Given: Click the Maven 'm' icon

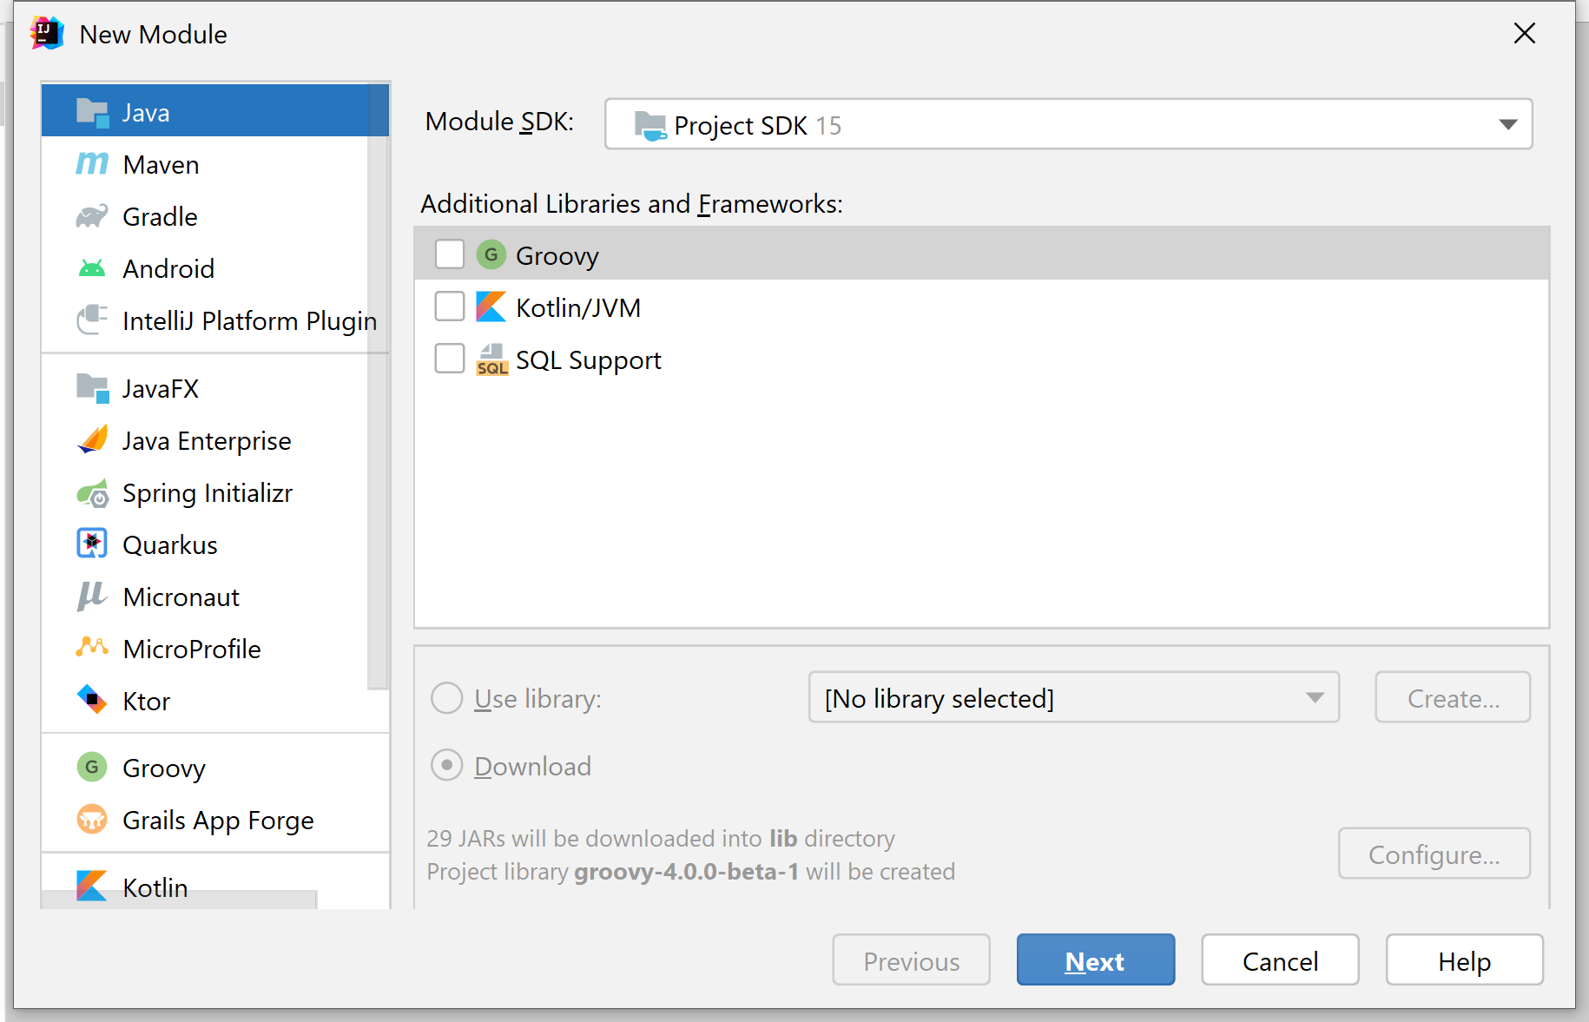Looking at the screenshot, I should [x=92, y=164].
